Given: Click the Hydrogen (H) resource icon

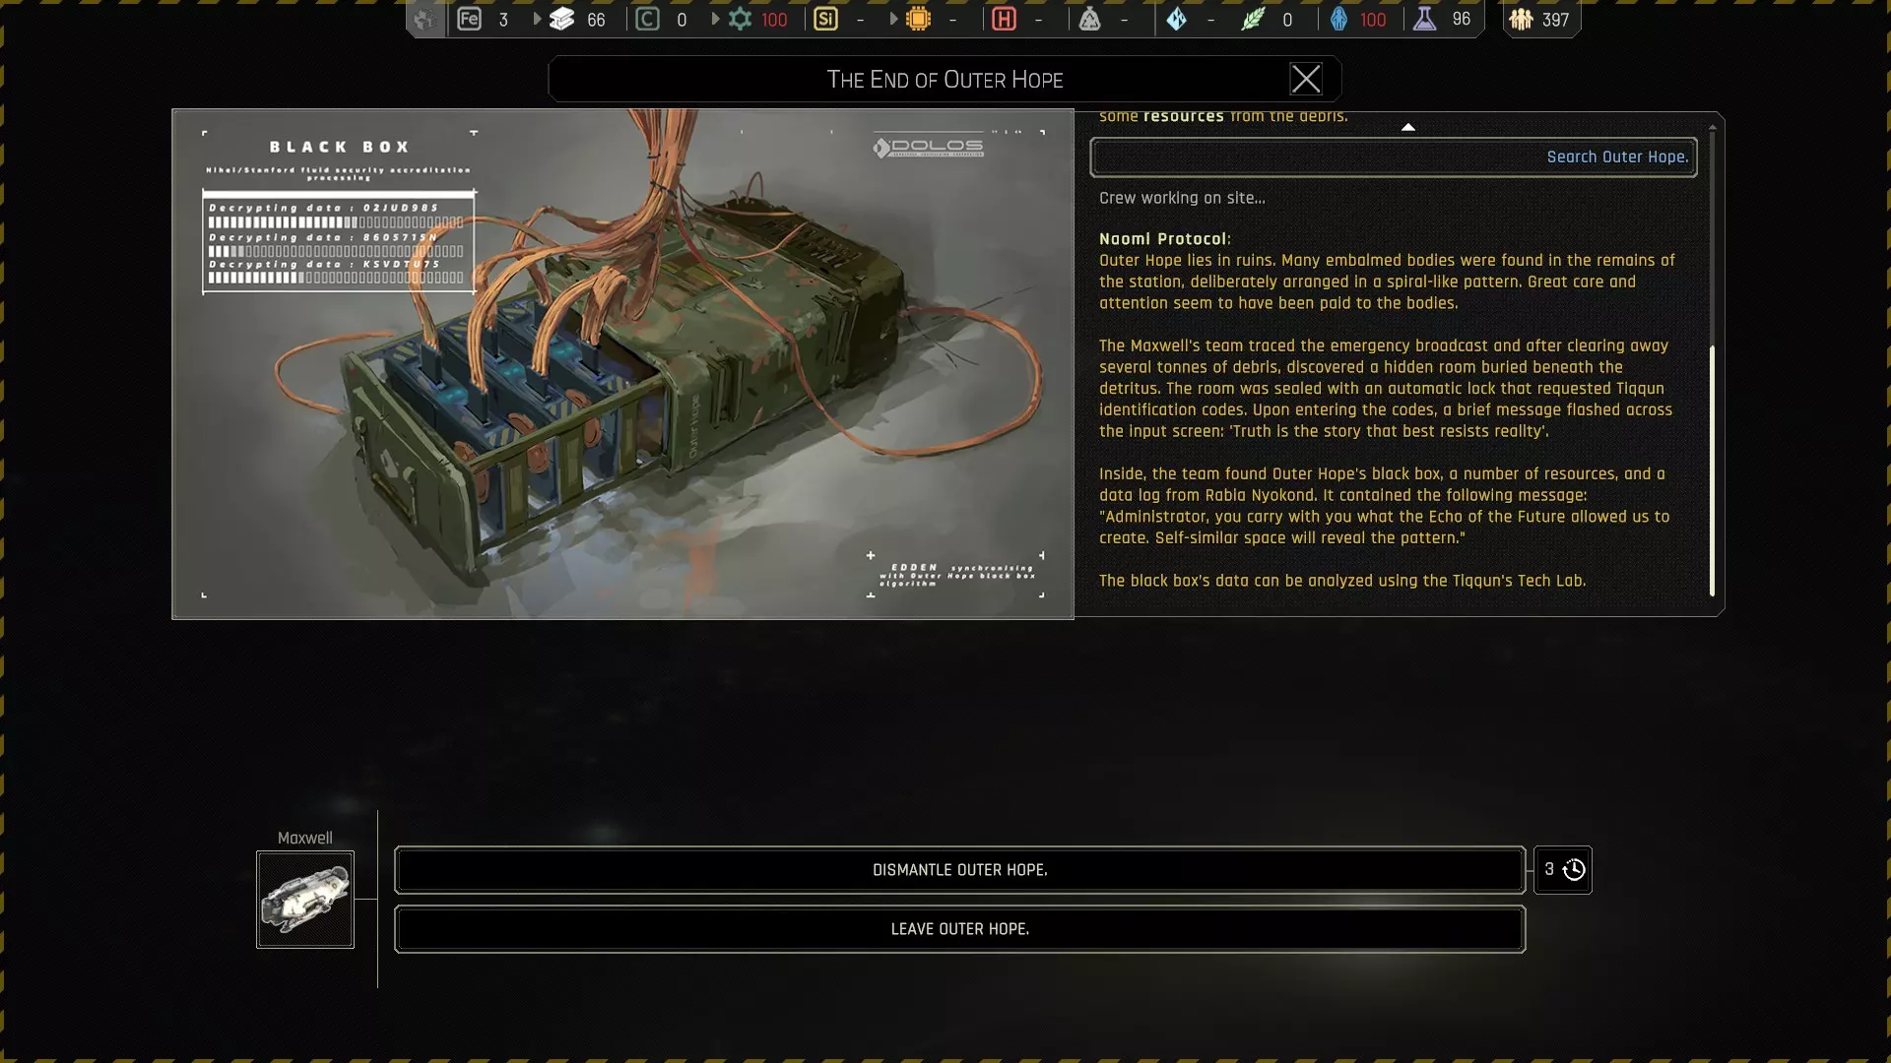Looking at the screenshot, I should 1004,19.
